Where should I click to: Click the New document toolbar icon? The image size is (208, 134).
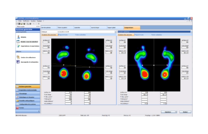coord(16,24)
